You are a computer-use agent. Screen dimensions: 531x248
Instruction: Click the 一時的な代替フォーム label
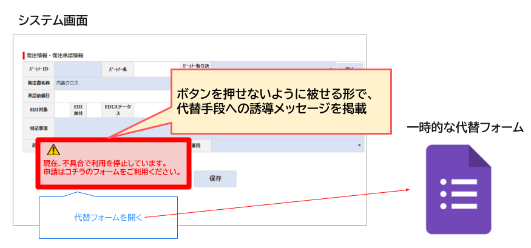[465, 127]
